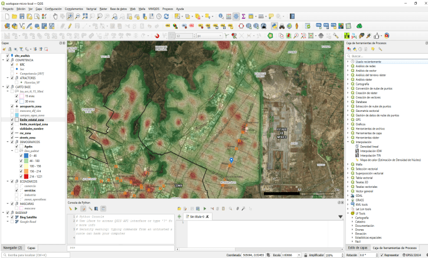Click the locator bar Escriba para localizar

pos(35,255)
